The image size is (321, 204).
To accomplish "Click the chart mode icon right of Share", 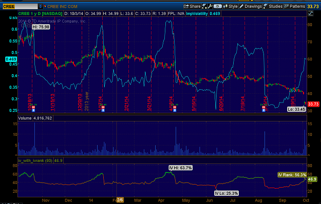I will pyautogui.click(x=204, y=6).
